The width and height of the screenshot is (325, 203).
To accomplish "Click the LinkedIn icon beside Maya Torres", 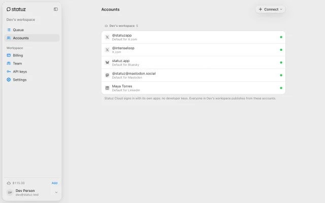I will click(x=107, y=88).
